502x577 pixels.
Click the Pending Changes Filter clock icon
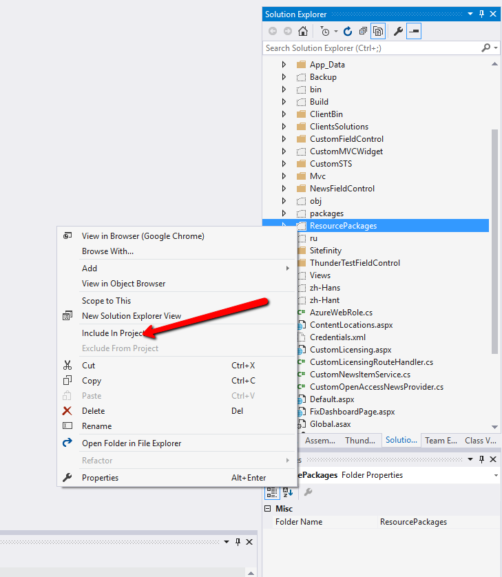[x=325, y=31]
